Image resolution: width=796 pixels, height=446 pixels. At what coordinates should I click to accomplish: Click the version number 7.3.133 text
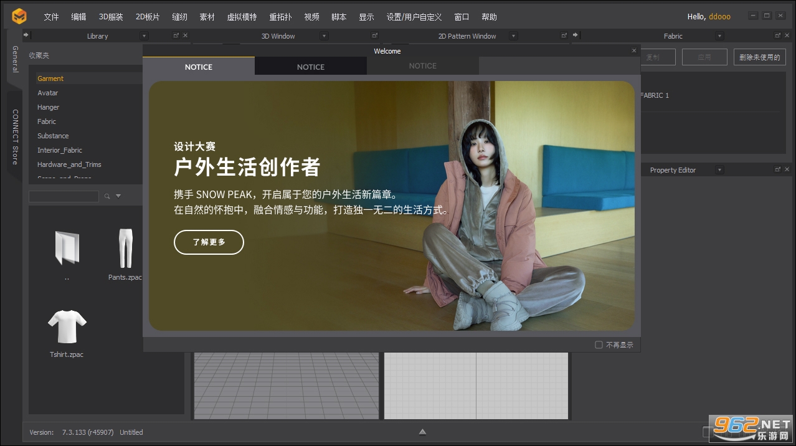88,432
